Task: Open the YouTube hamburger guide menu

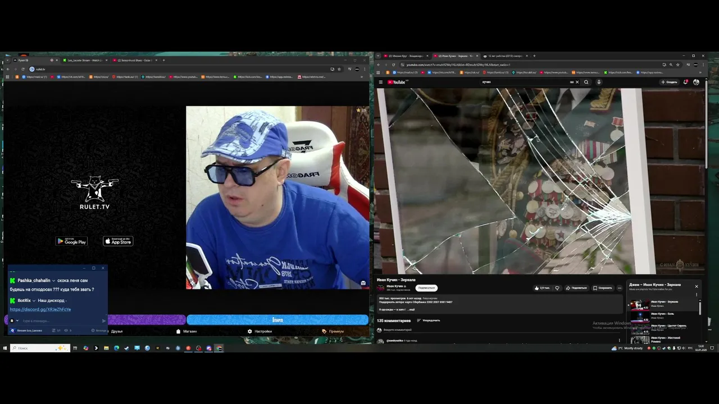Action: [380, 82]
